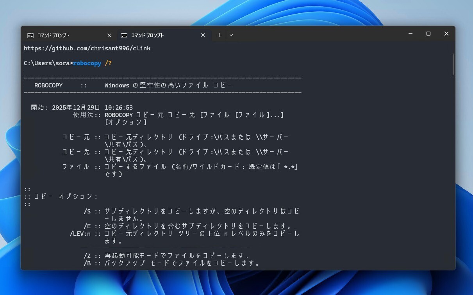Select the second コマンド プロンプト tab label

coord(147,36)
